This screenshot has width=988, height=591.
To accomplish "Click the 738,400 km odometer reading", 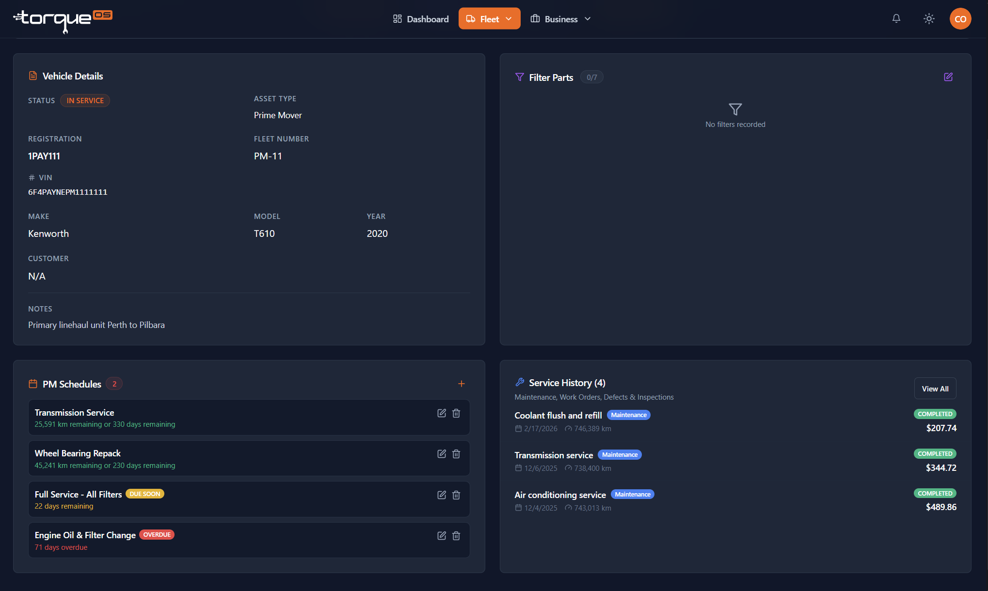I will pos(592,468).
